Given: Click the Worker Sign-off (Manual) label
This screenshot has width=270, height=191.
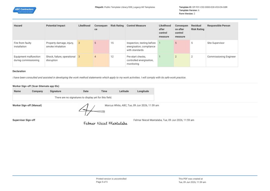Looking at the screenshot, I should [x=27, y=105].
